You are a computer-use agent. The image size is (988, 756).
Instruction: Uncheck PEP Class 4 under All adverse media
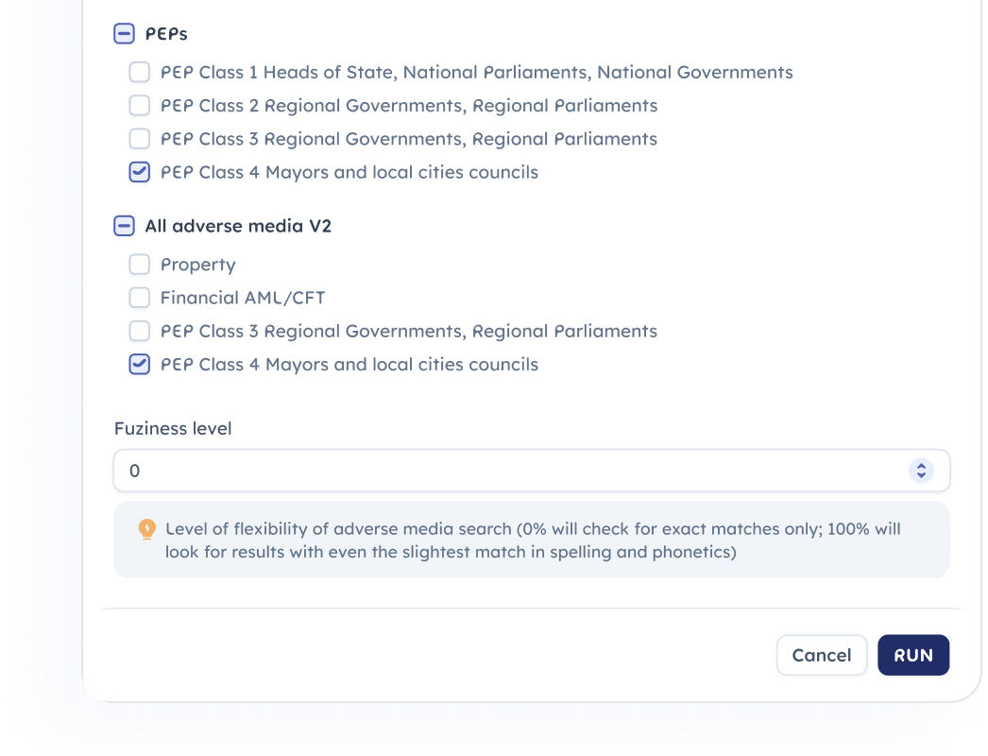pyautogui.click(x=140, y=364)
